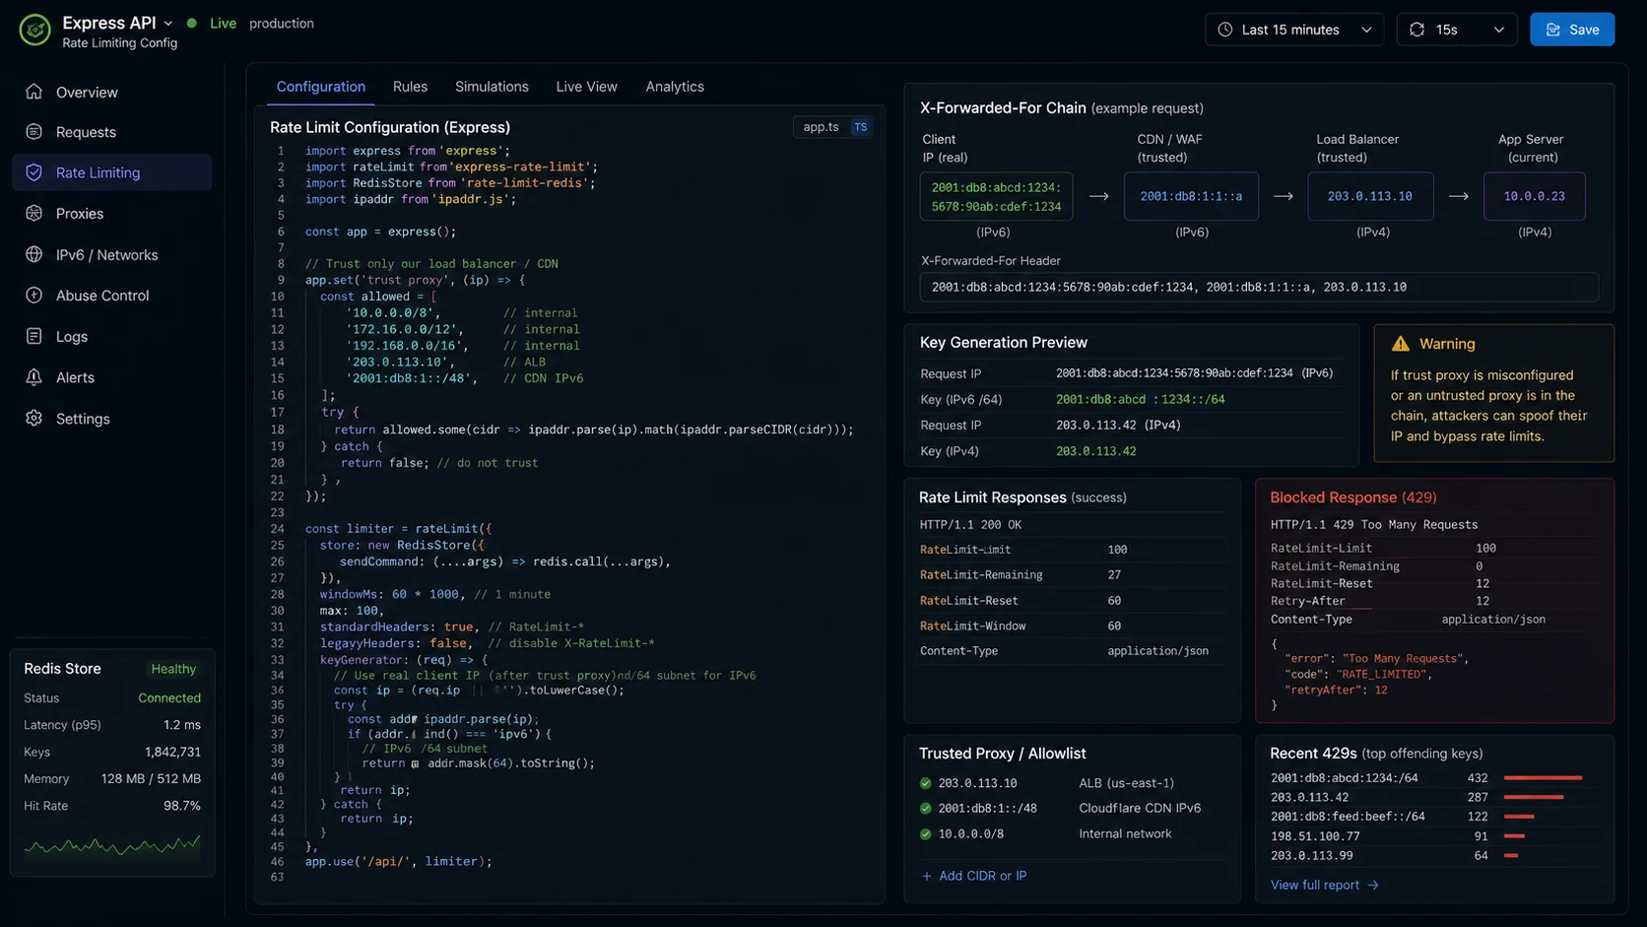Click the Keys count 1,842,731
The image size is (1647, 927).
[x=172, y=753]
